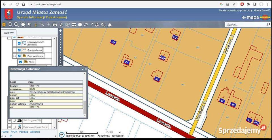Screen dimensions: 272x140
Task: Click the round ok button on map
Action: click(61, 134)
